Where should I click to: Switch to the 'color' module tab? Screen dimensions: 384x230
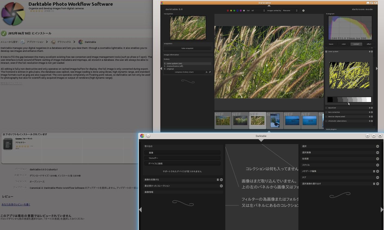coord(344,44)
